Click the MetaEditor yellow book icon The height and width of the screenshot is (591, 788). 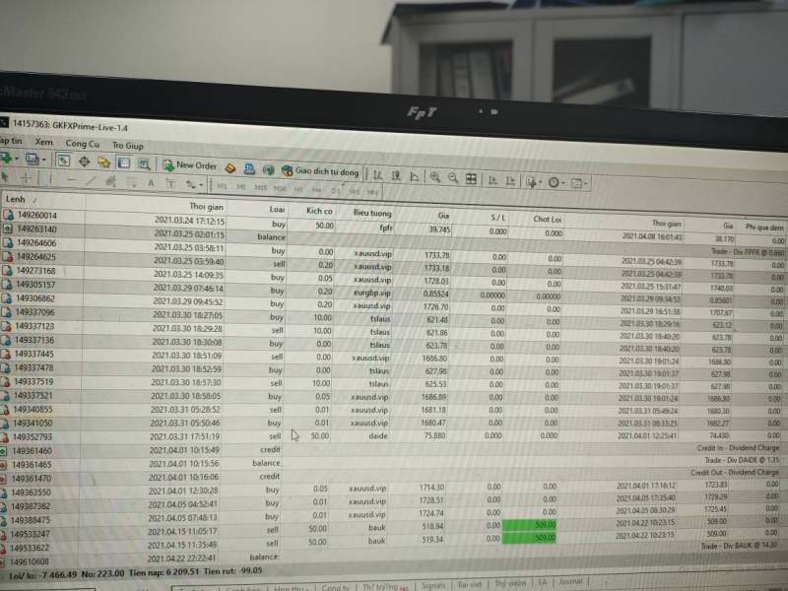tap(230, 167)
